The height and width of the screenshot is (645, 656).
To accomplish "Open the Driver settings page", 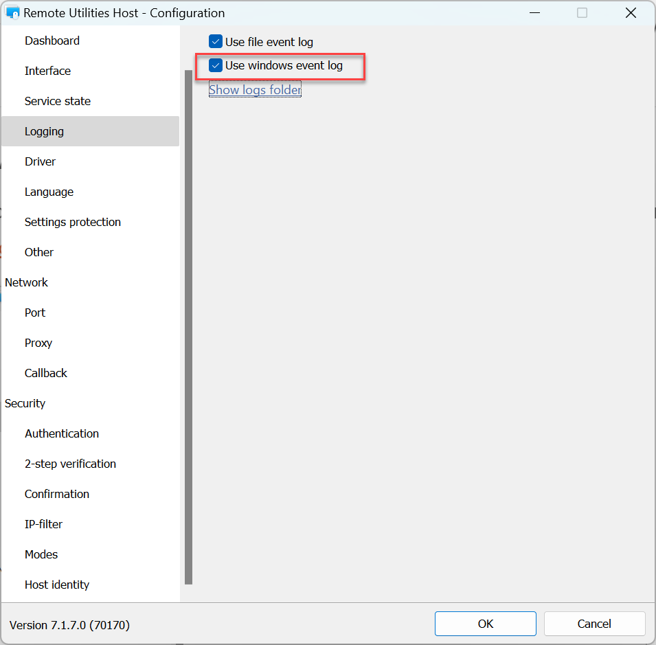I will coord(91,161).
